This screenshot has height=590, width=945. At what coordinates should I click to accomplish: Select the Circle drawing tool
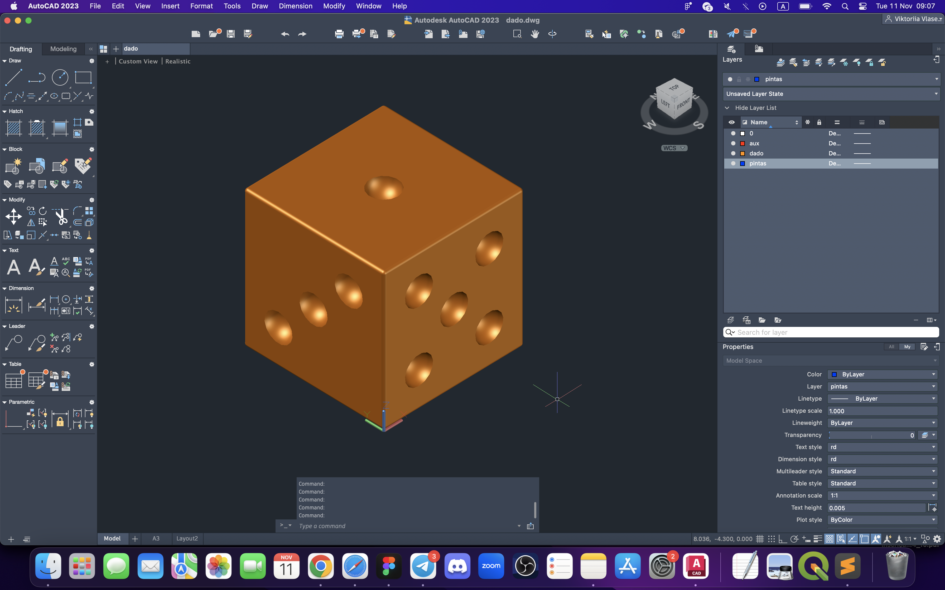pos(60,78)
